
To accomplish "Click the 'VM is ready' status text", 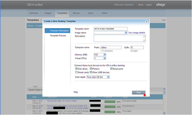I will tap(127, 111).
